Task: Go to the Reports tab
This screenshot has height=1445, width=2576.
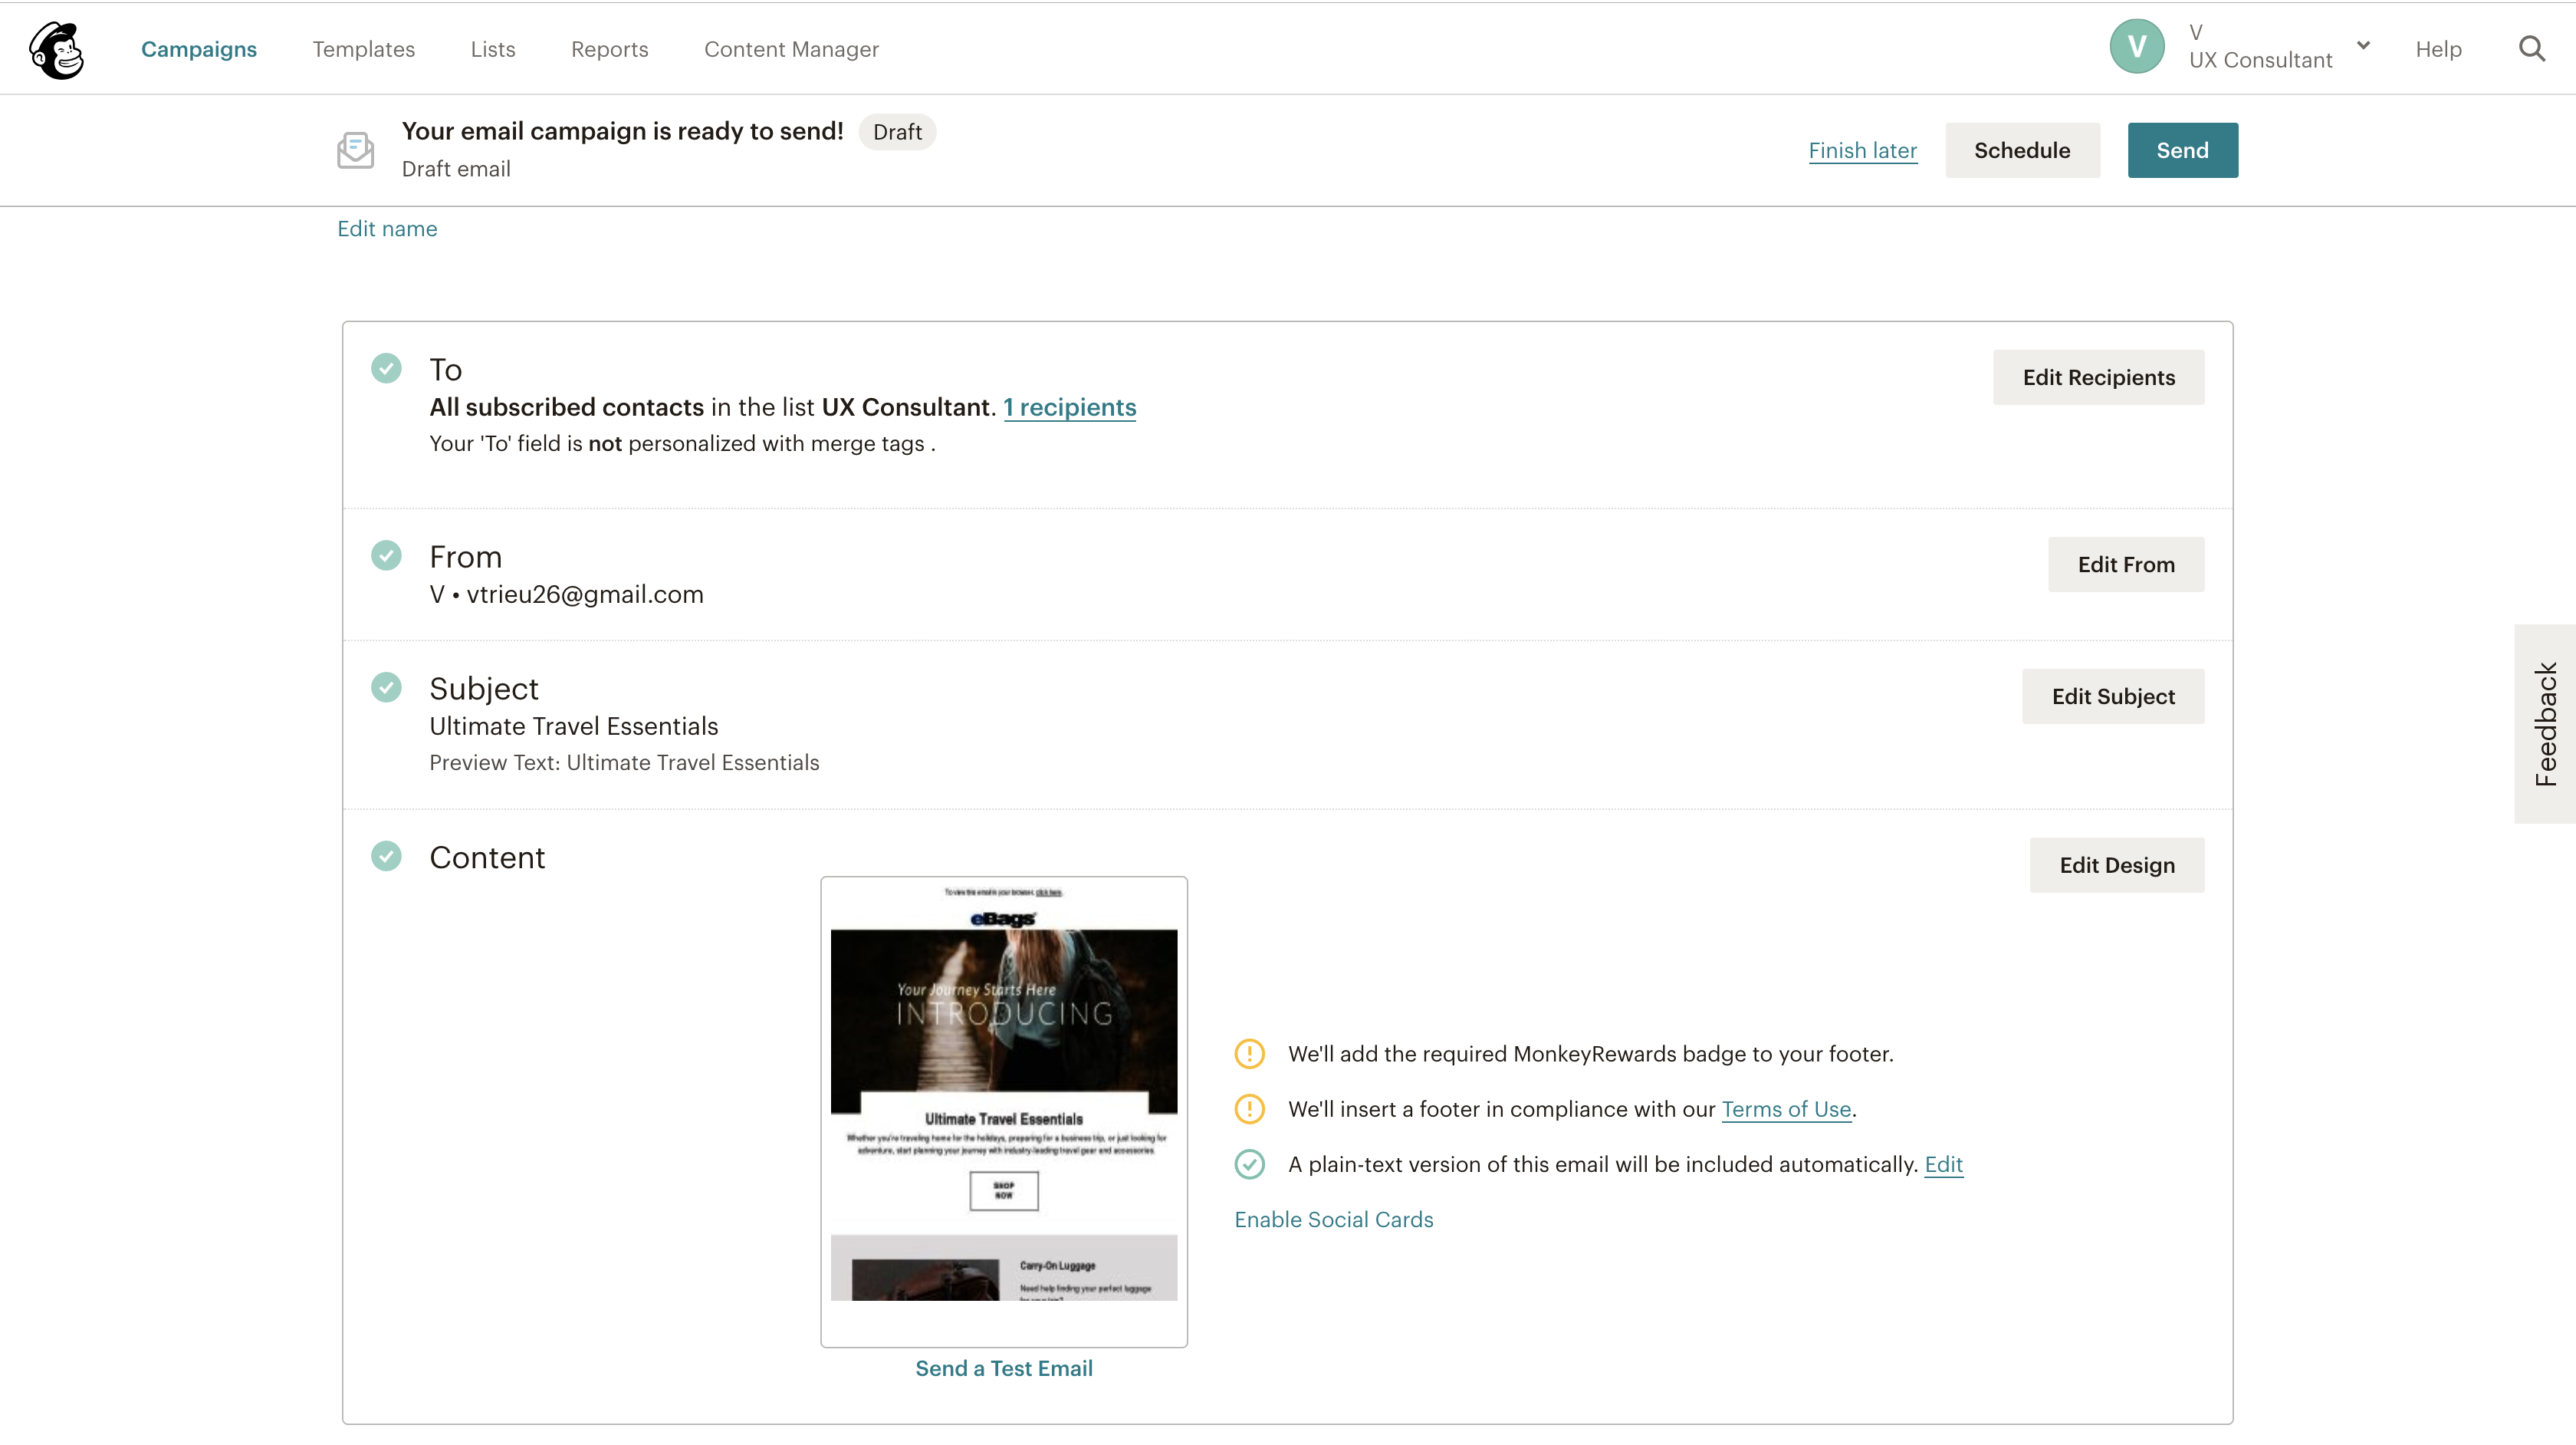Action: pyautogui.click(x=609, y=49)
